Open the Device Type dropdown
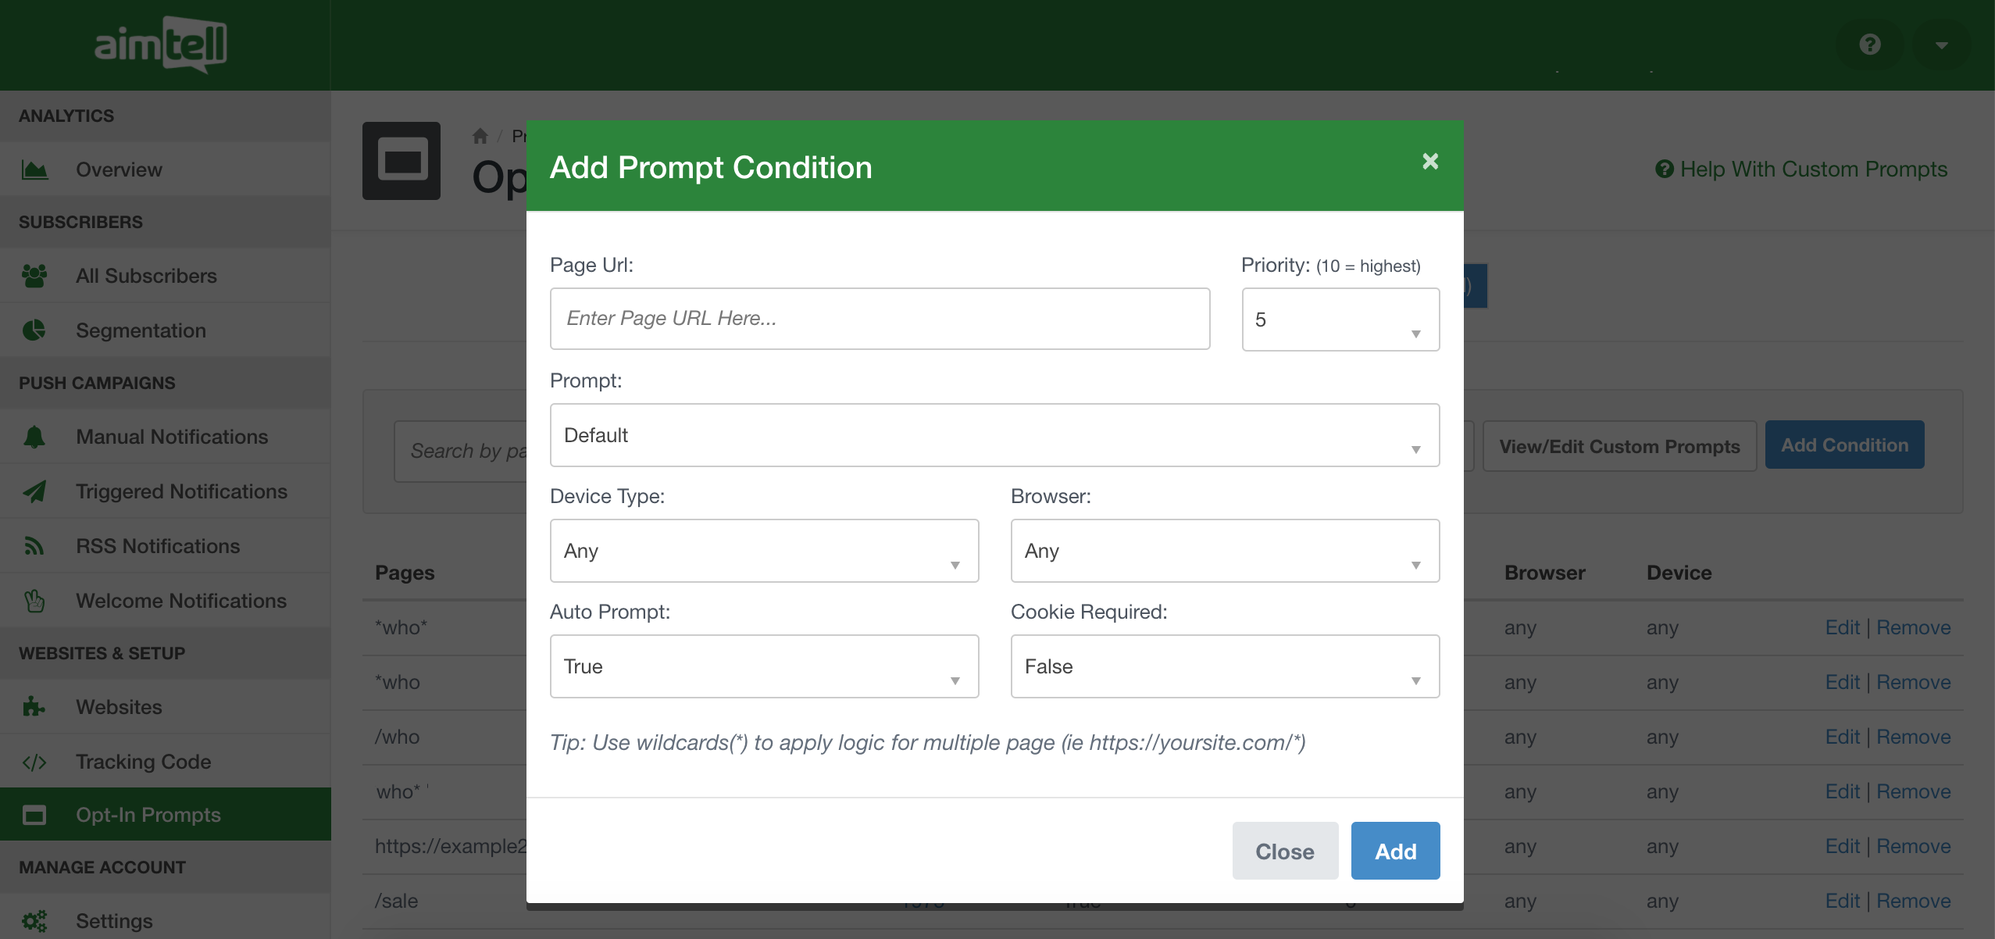 763,551
